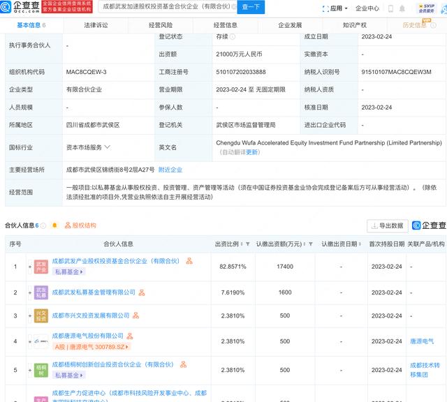Click equity structure icon beside 成都市兴文投资发展有限公司
Screen dimensions: 447x402
pos(136,315)
